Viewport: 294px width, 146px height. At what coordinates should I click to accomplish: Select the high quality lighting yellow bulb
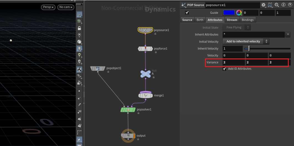click(x=79, y=55)
